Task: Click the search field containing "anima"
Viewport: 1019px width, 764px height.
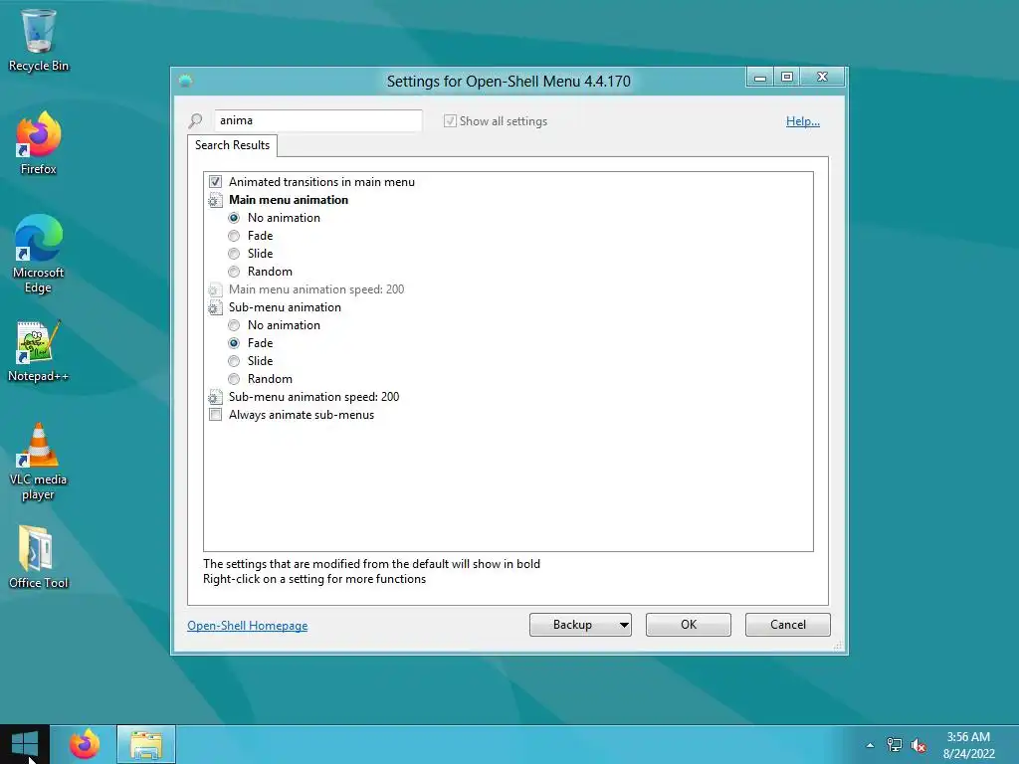Action: tap(317, 120)
